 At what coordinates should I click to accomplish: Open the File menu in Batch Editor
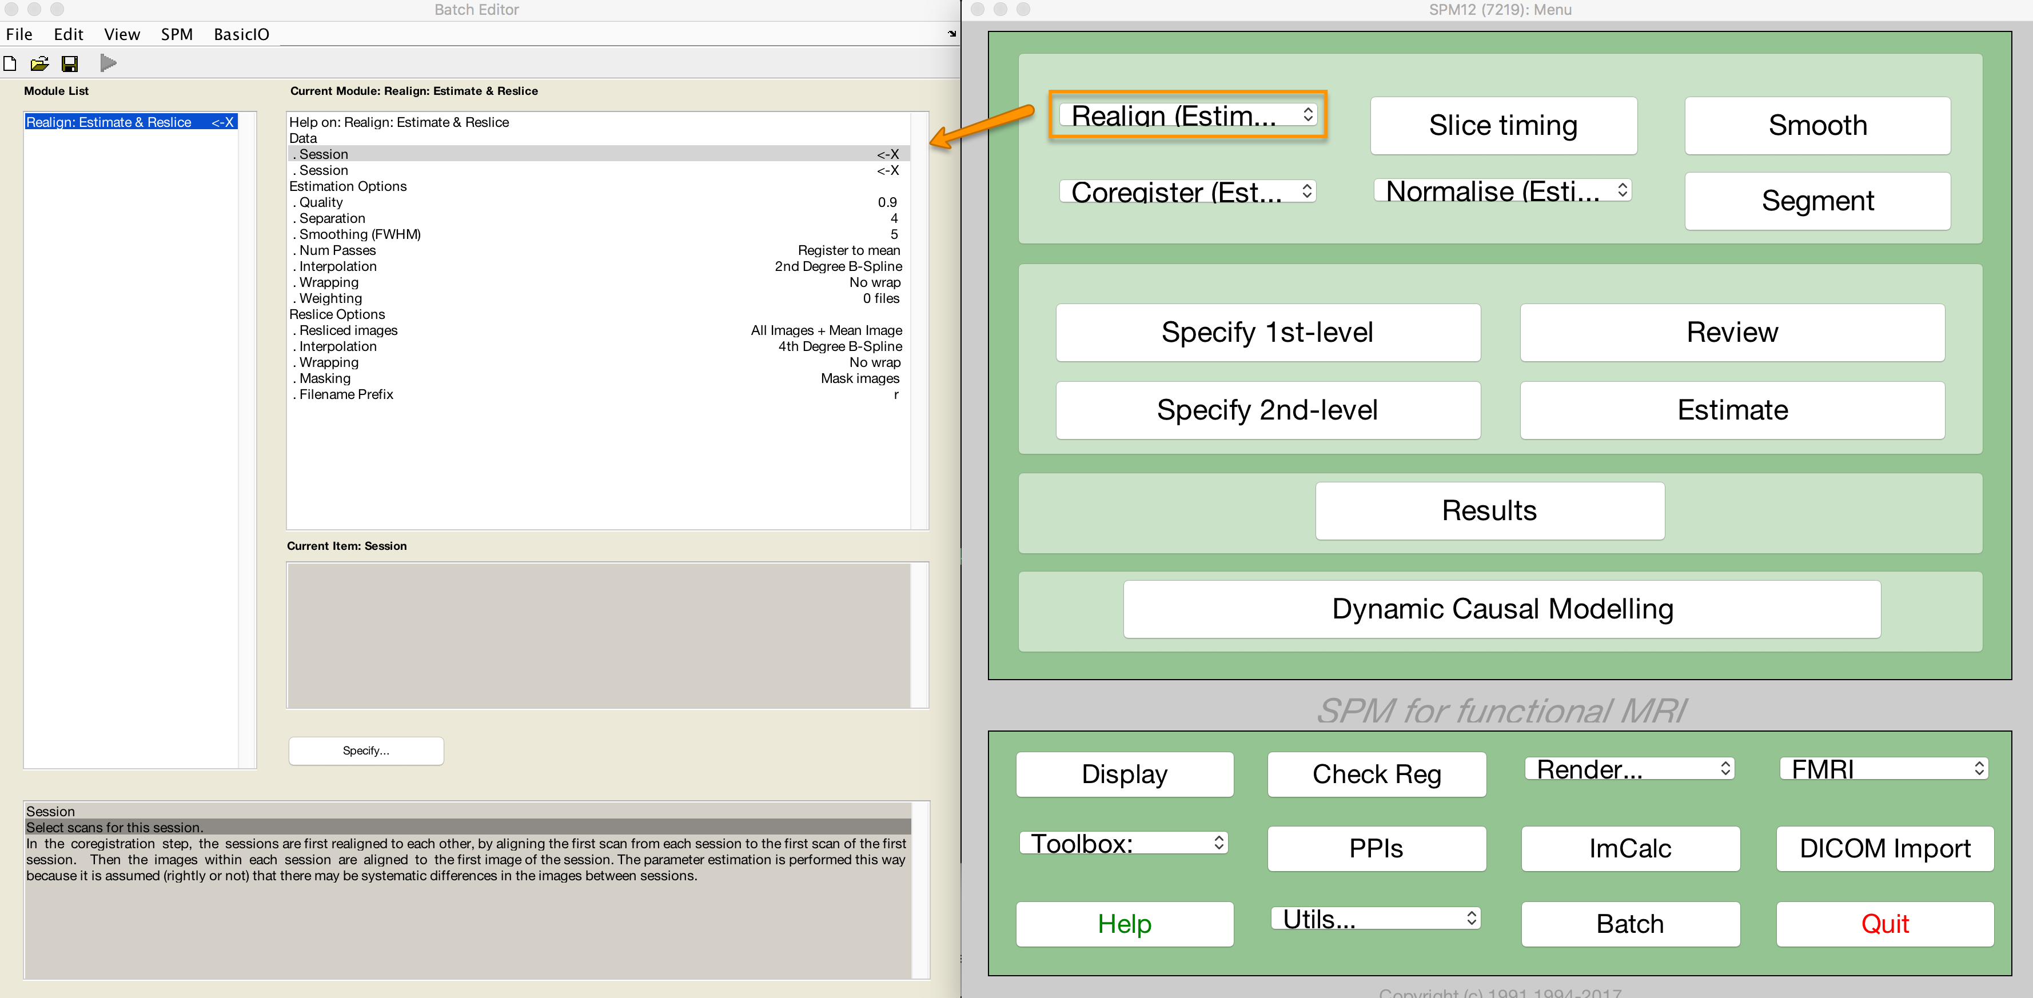coord(19,34)
